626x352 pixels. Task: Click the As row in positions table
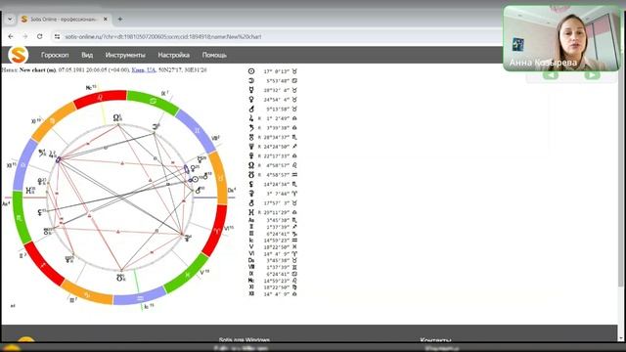(x=272, y=220)
